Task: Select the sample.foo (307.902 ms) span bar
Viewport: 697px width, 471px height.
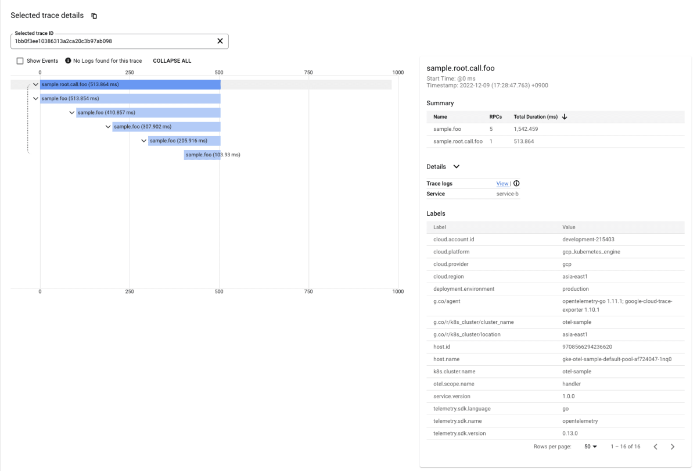Action: 166,126
